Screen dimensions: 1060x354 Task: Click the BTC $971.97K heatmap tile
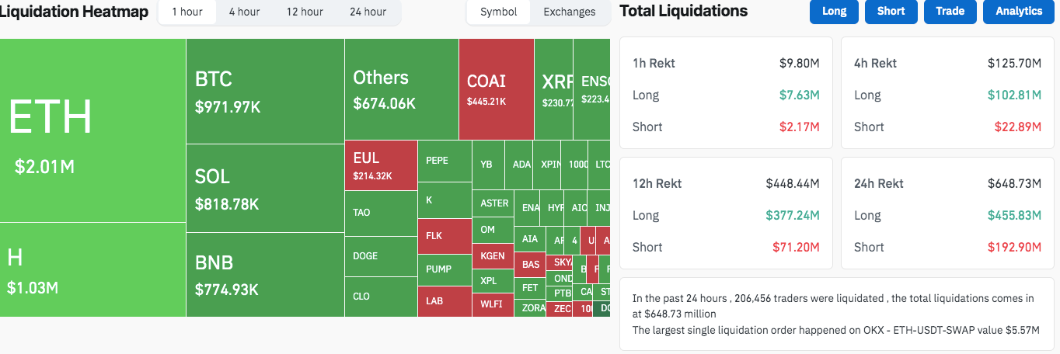click(x=265, y=91)
